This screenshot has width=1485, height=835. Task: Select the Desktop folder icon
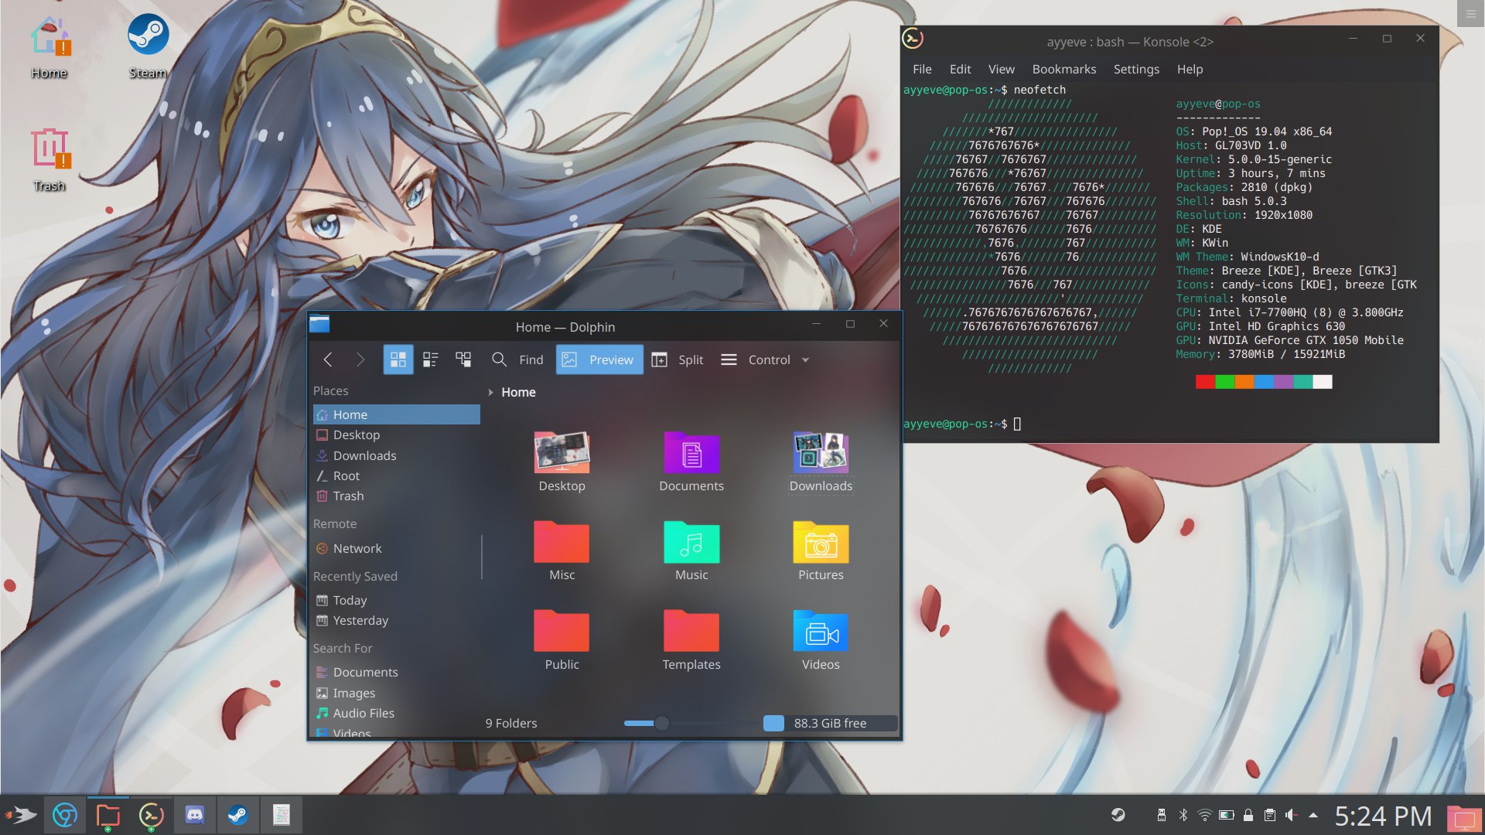click(562, 462)
